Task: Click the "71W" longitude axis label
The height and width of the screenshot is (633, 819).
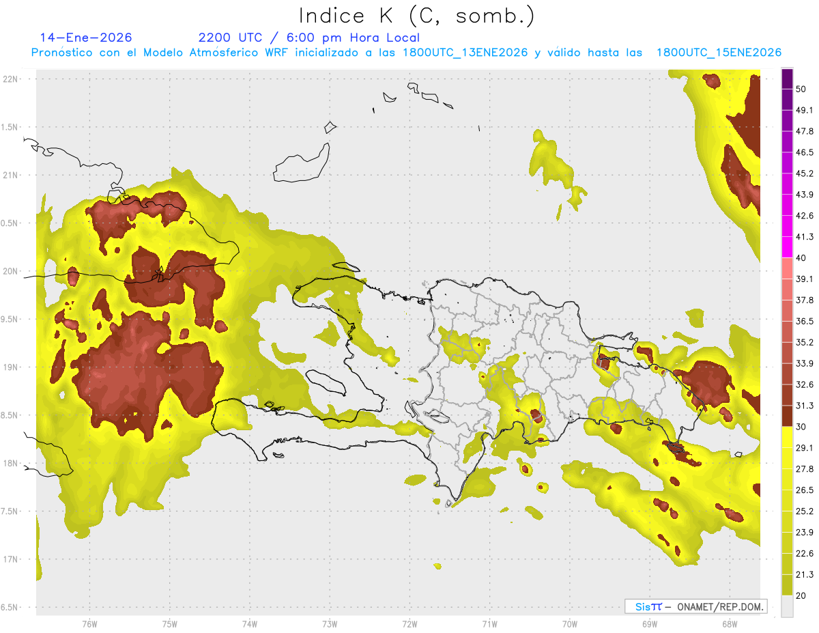Action: [x=489, y=623]
